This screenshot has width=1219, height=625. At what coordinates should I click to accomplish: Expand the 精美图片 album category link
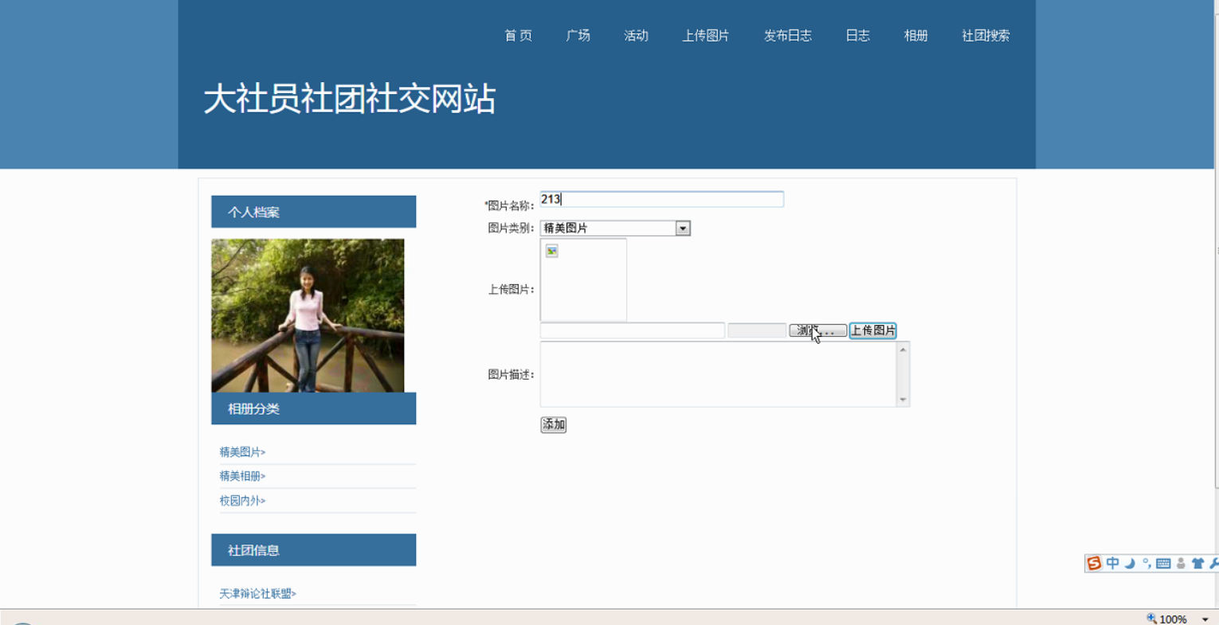tap(241, 451)
